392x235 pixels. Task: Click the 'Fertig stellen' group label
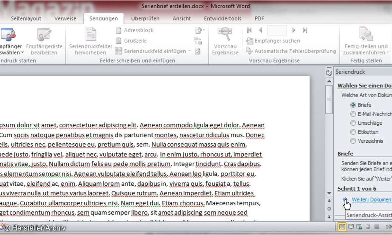pyautogui.click(x=366, y=61)
